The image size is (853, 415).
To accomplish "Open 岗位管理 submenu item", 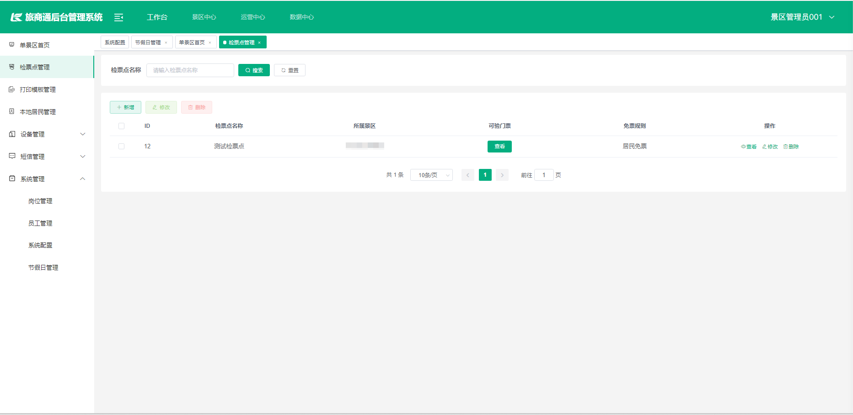I will pyautogui.click(x=40, y=201).
